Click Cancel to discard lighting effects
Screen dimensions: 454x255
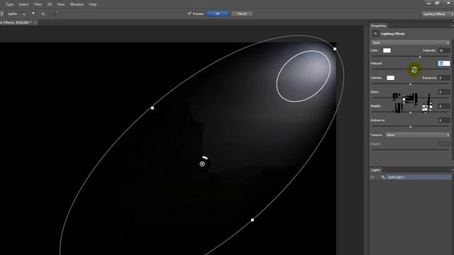[x=242, y=14]
